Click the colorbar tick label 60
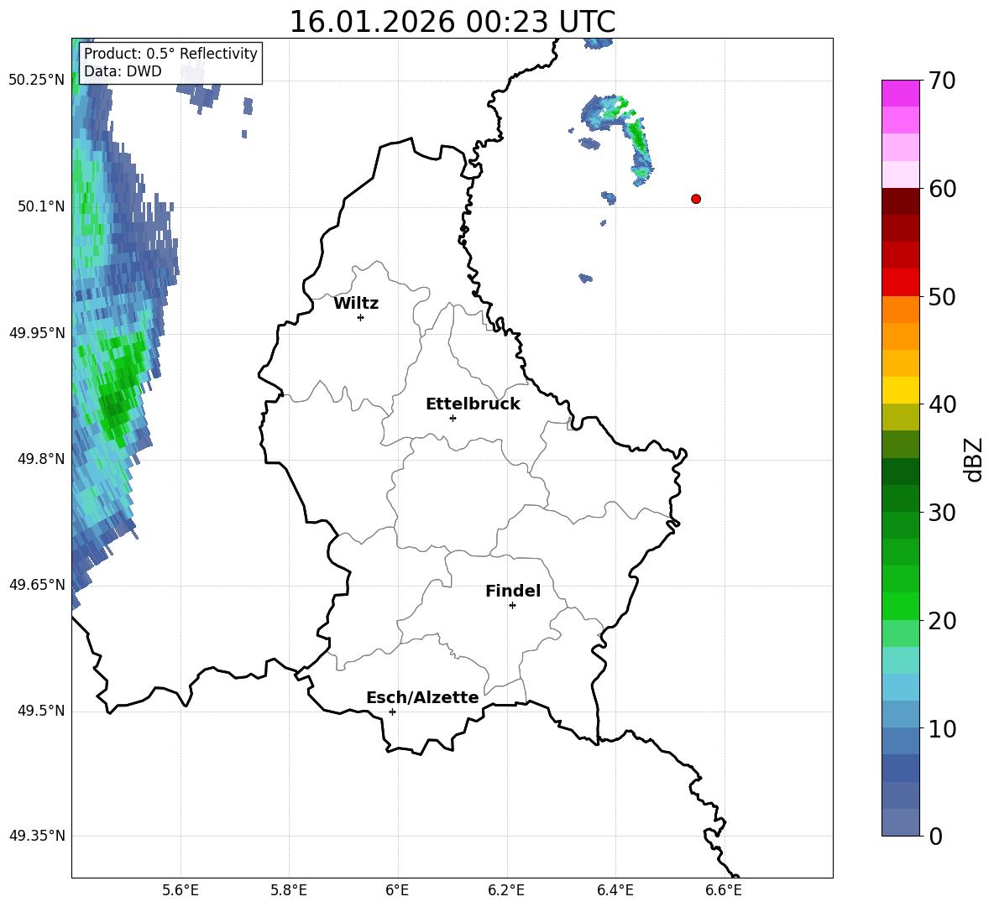Screen dimensions: 994x907 [942, 189]
